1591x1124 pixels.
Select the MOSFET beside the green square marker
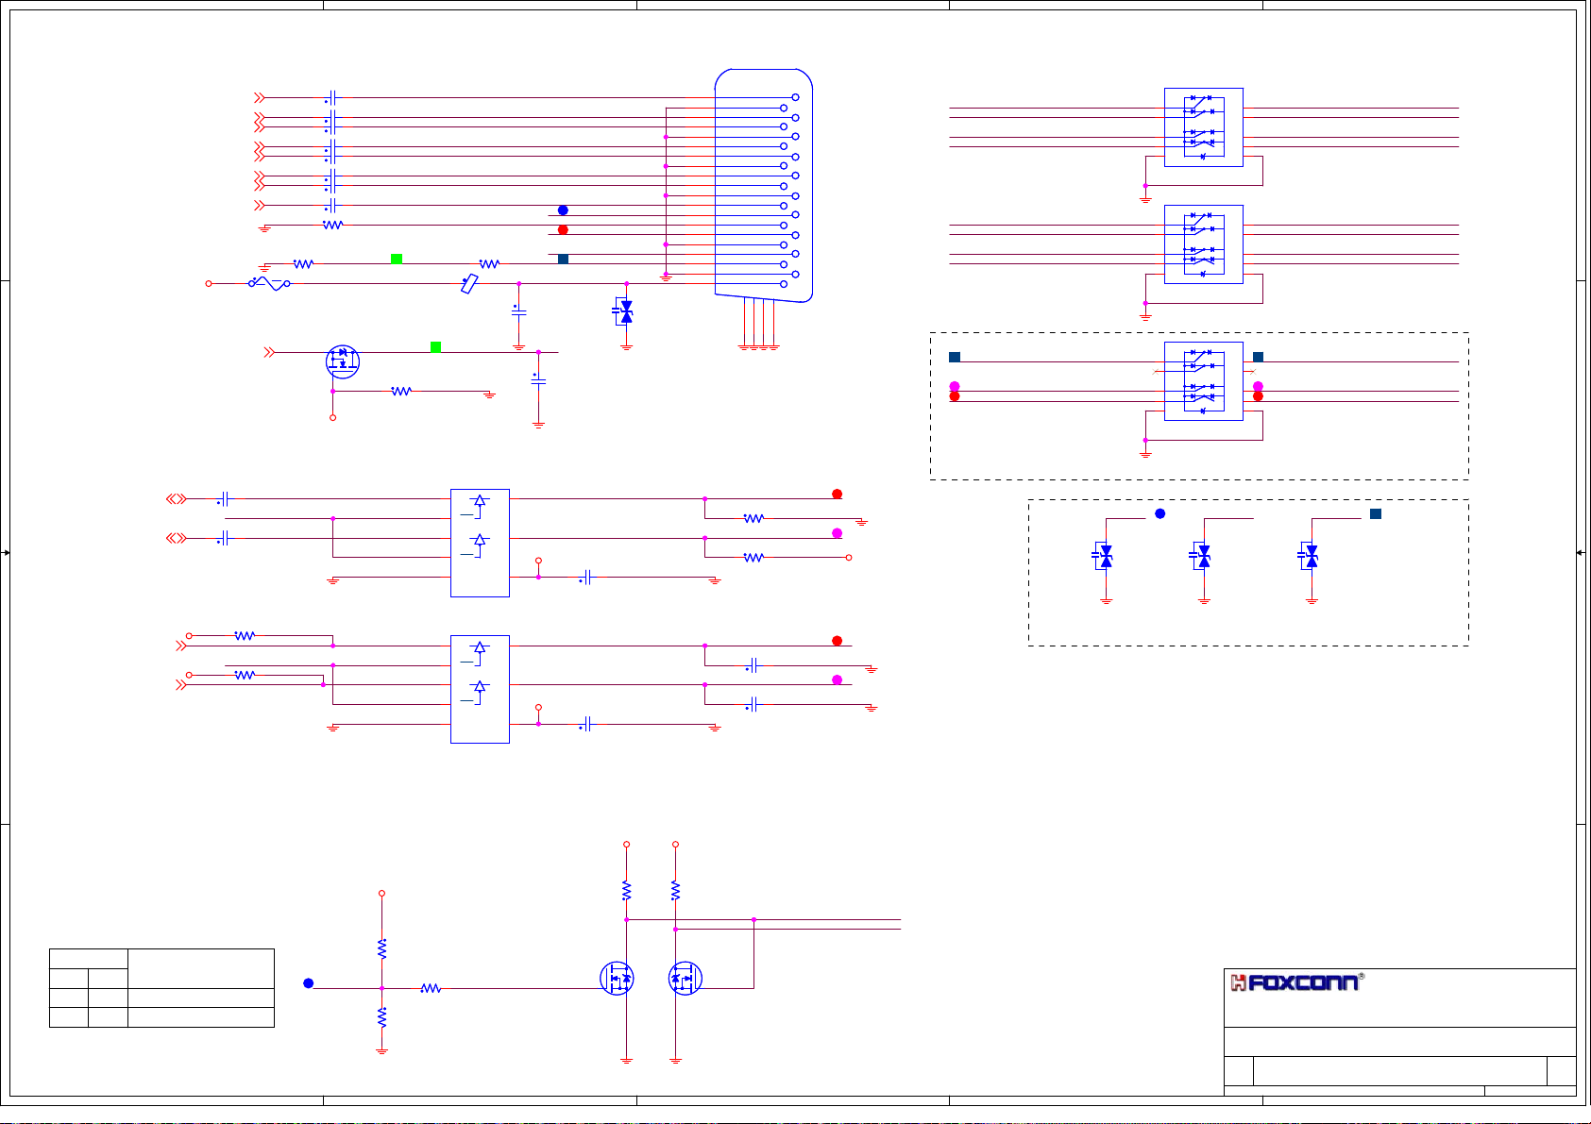click(x=342, y=361)
